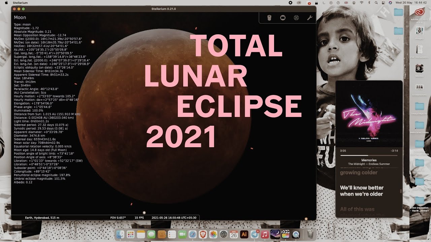This screenshot has width=431, height=242.
Task: Click the Stellarium target-circle plugin icon
Action: pyautogui.click(x=296, y=18)
